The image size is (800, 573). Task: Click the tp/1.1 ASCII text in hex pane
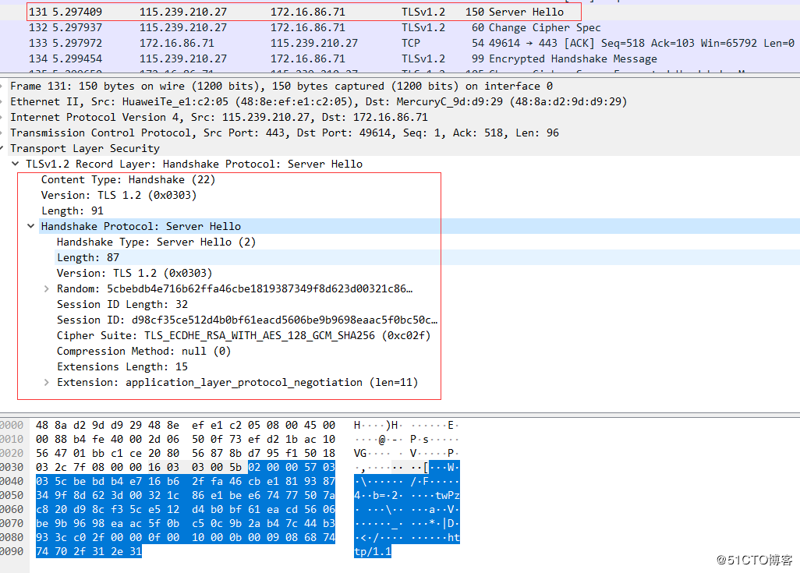373,552
